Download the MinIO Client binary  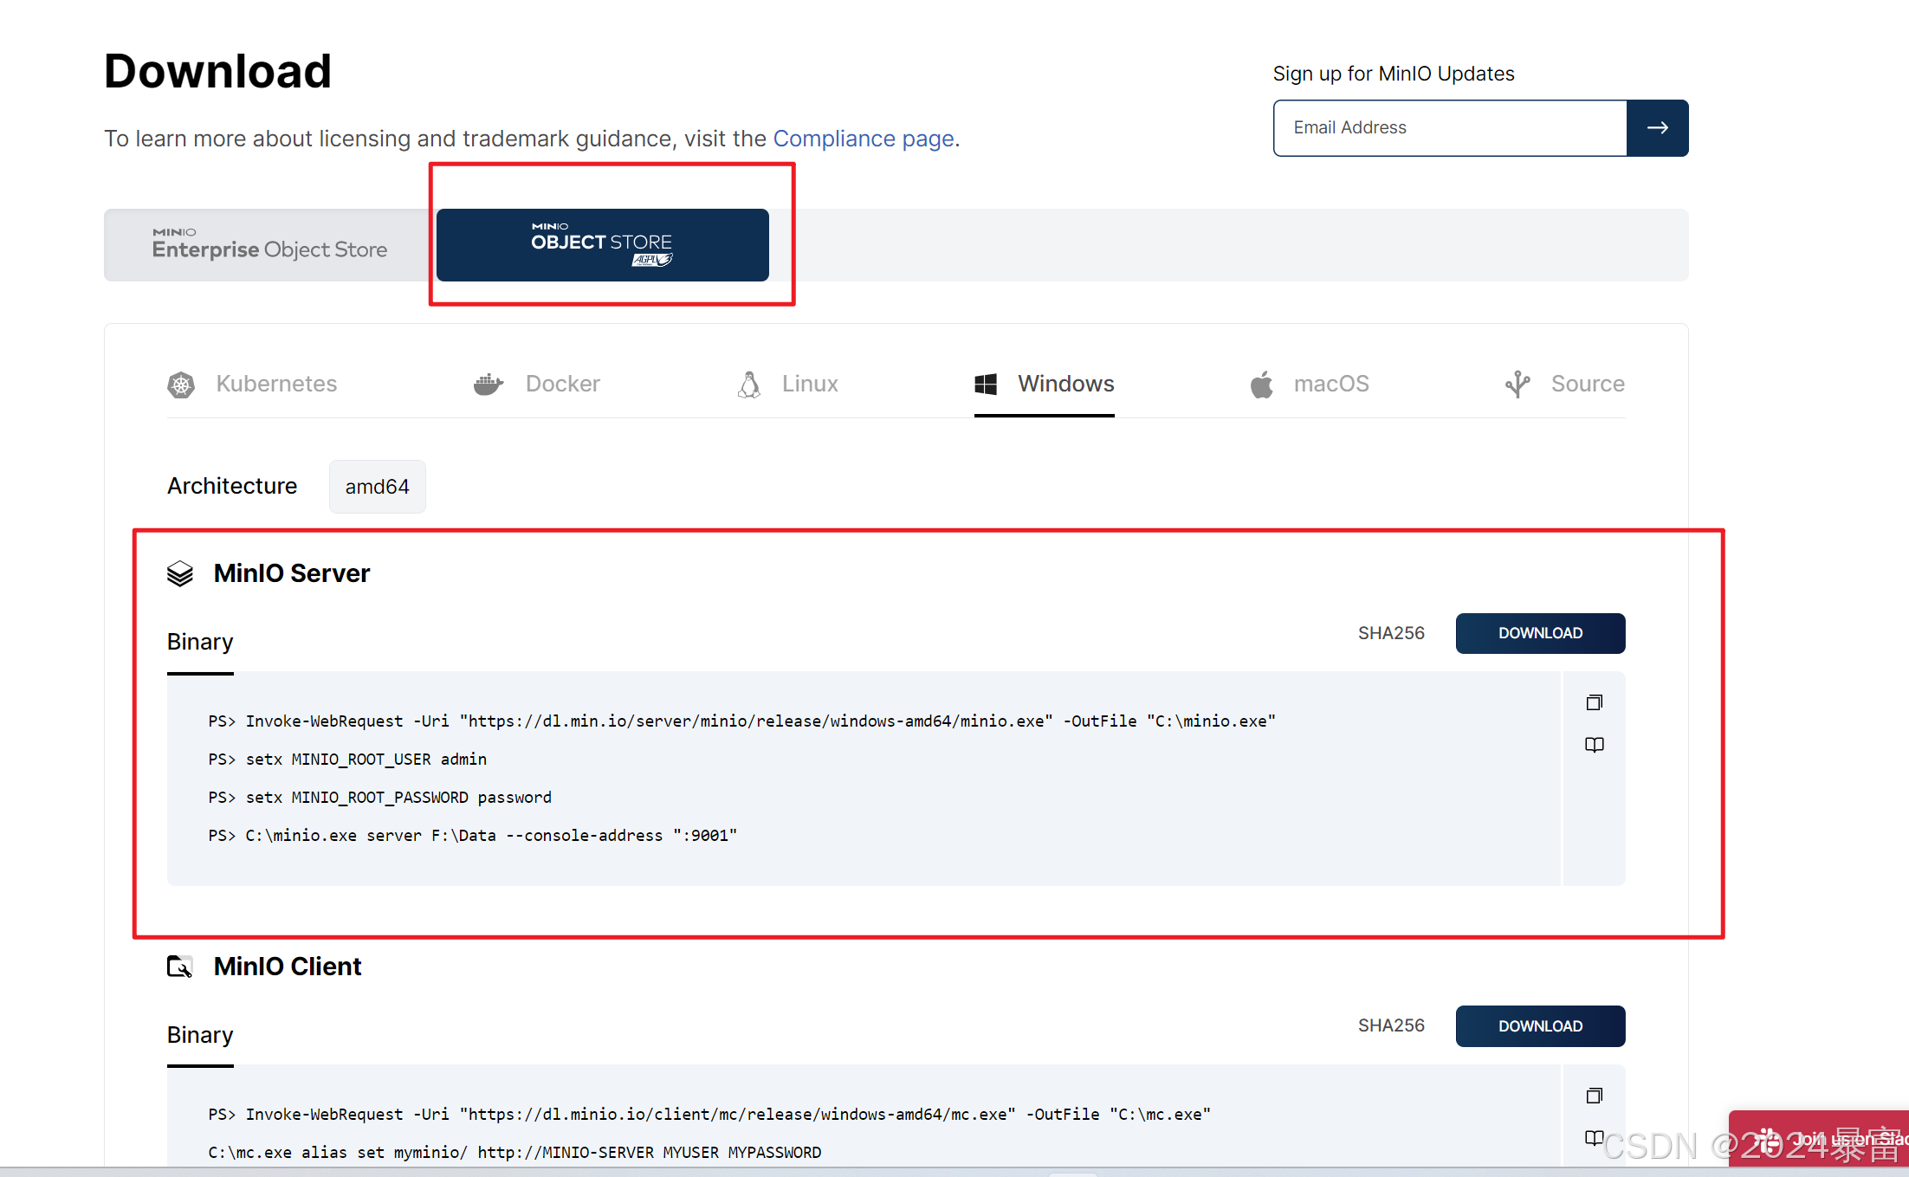(x=1540, y=1026)
